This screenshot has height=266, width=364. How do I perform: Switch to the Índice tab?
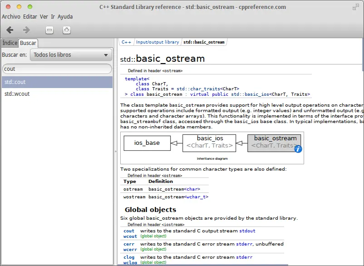point(10,43)
